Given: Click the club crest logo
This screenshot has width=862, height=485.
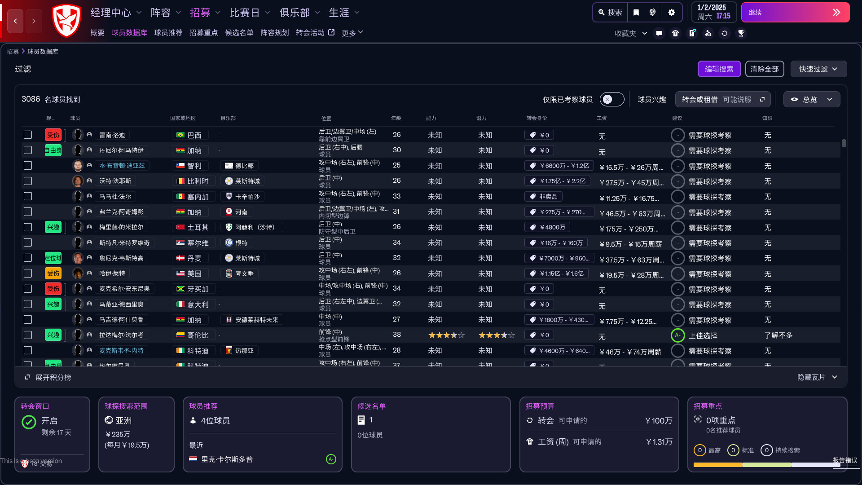Looking at the screenshot, I should [x=66, y=20].
